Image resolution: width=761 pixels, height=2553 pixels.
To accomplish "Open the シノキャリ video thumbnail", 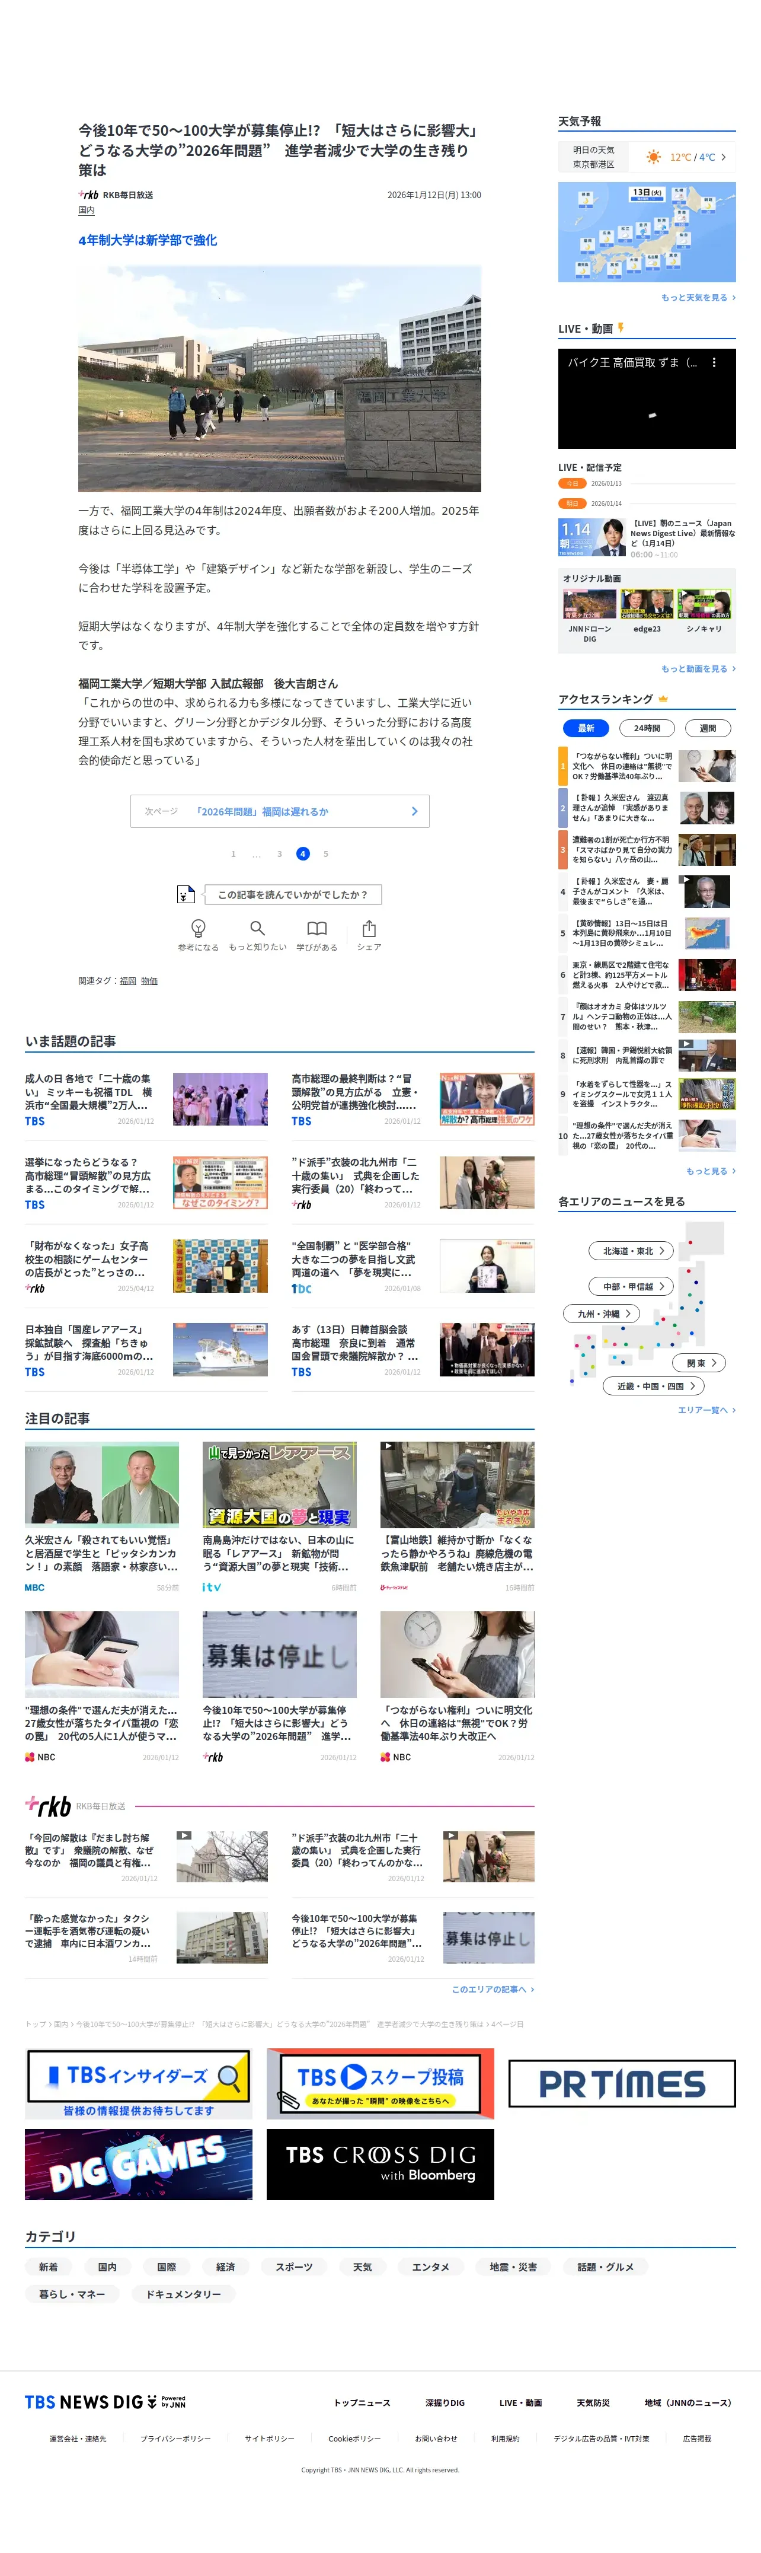I will tap(705, 604).
